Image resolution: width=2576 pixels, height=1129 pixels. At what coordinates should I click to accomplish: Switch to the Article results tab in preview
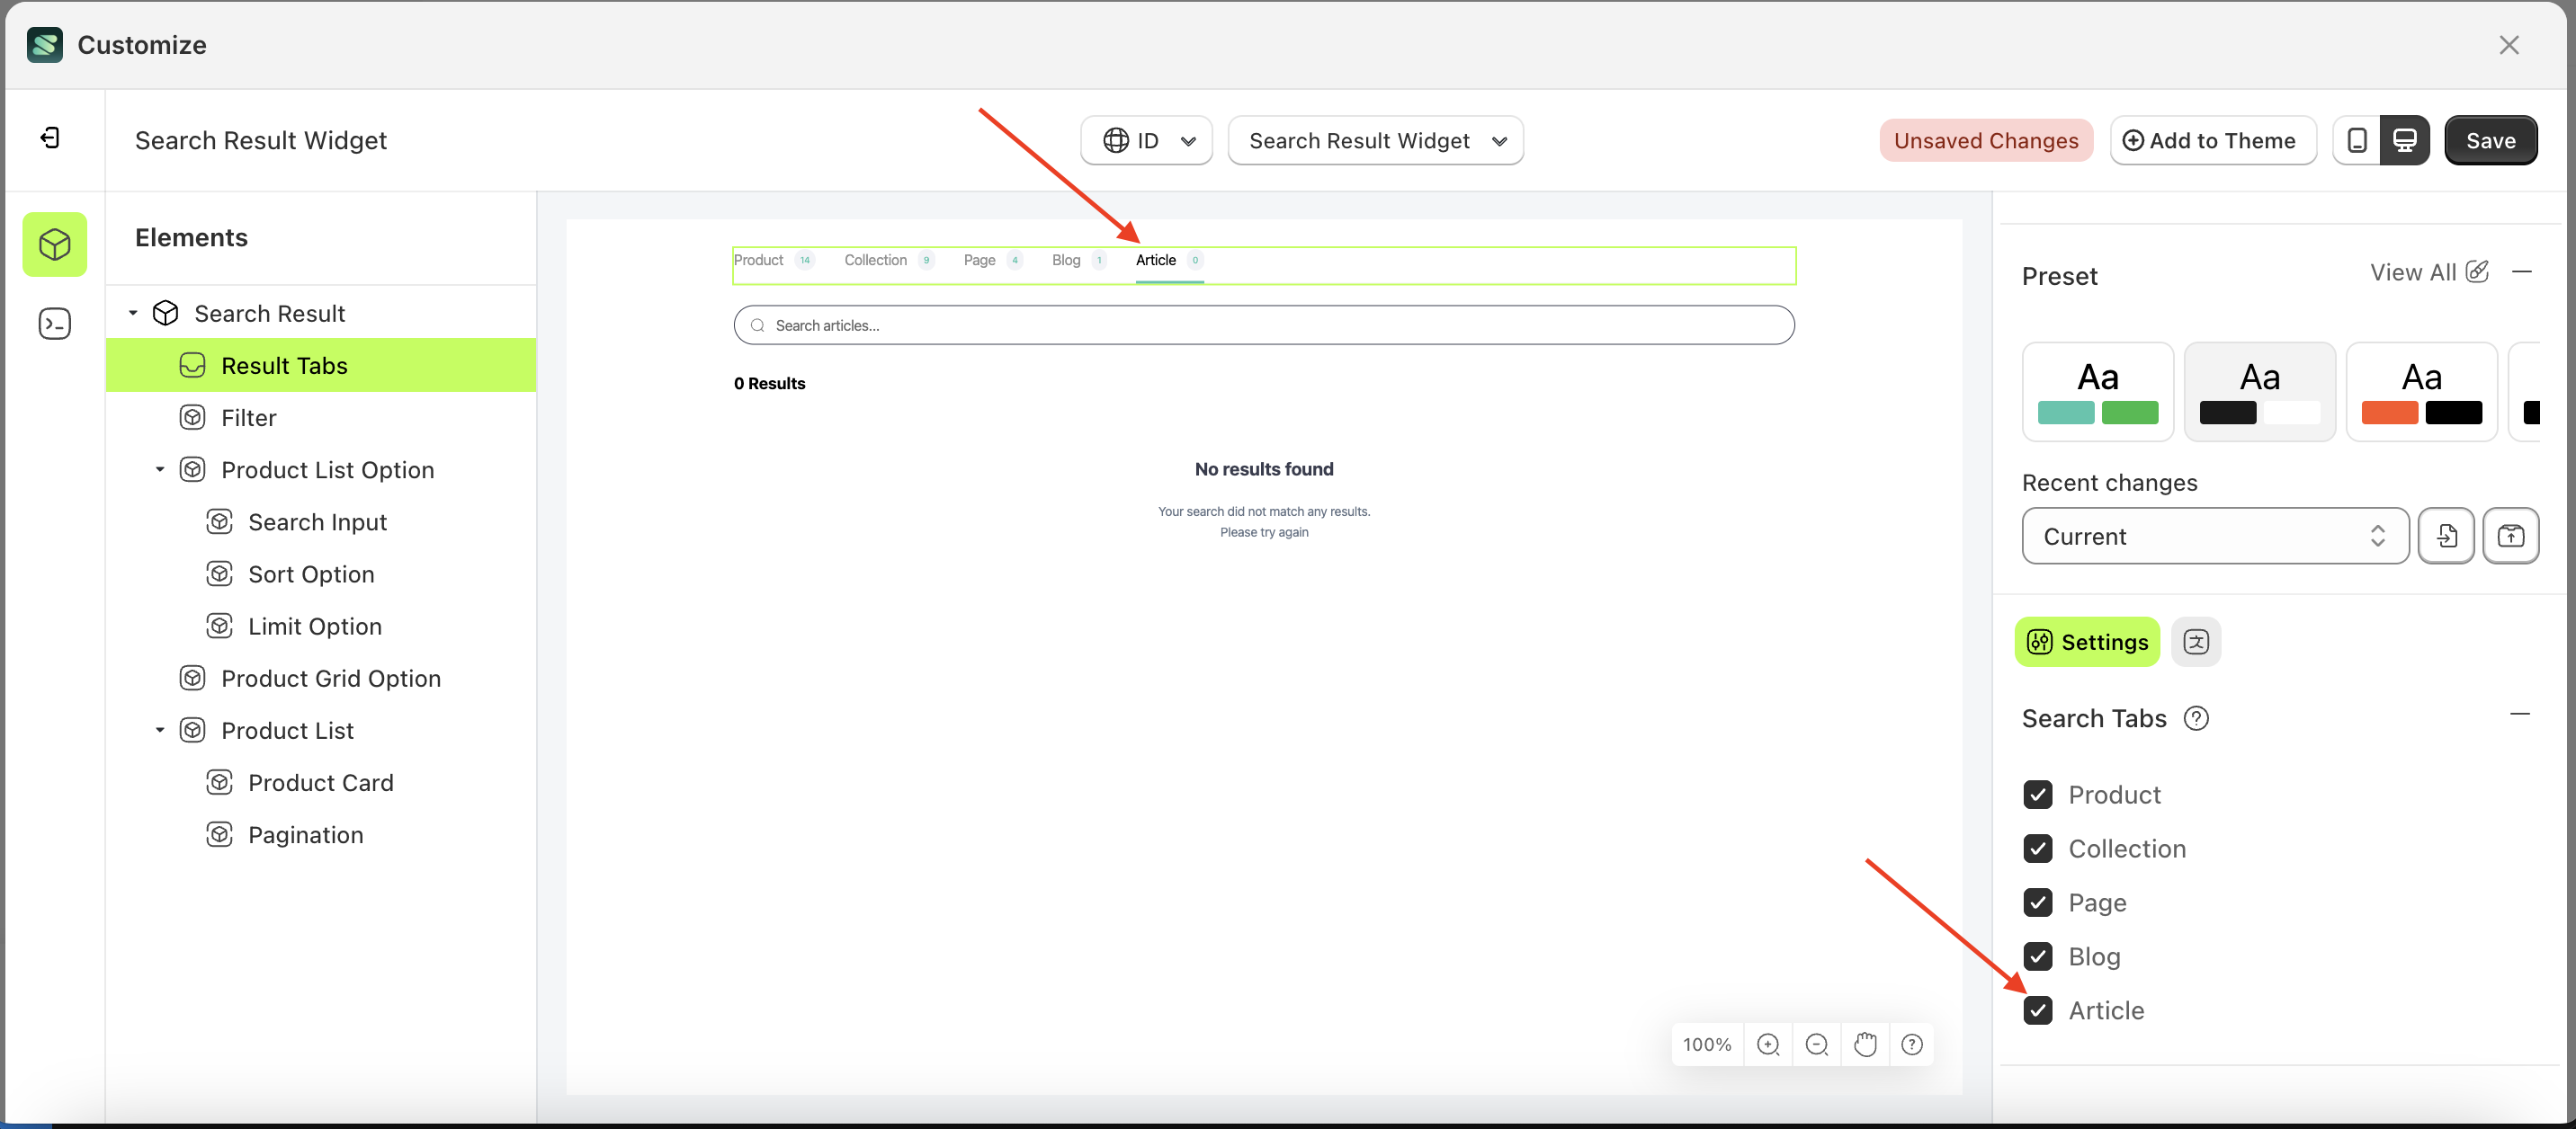click(x=1155, y=260)
